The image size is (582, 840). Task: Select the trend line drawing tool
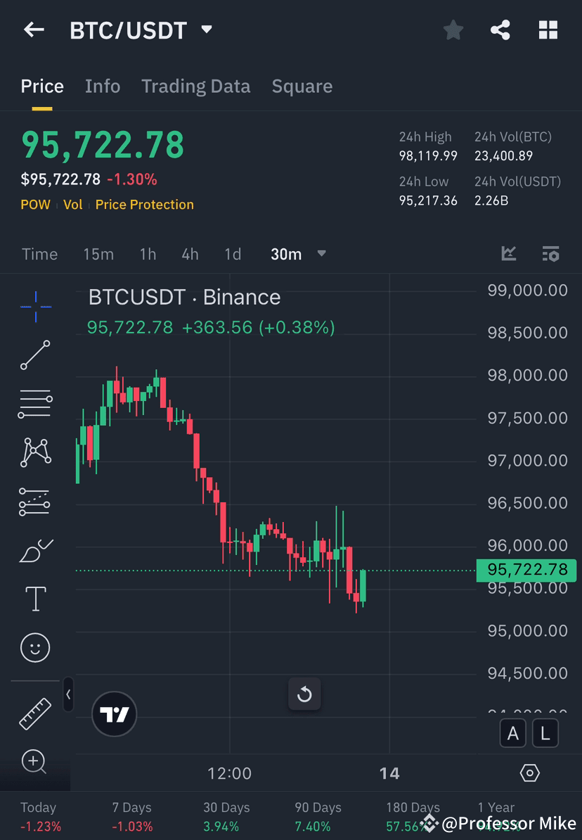(x=35, y=355)
